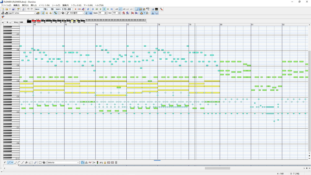Expand the dropdown arrow beside the onion-skin icon
This screenshot has width=311, height=175.
click(x=144, y=13)
